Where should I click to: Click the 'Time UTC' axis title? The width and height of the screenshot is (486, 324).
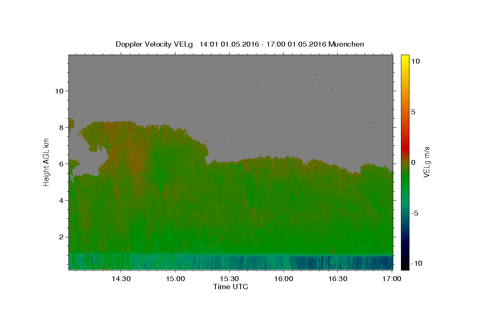coord(230,287)
